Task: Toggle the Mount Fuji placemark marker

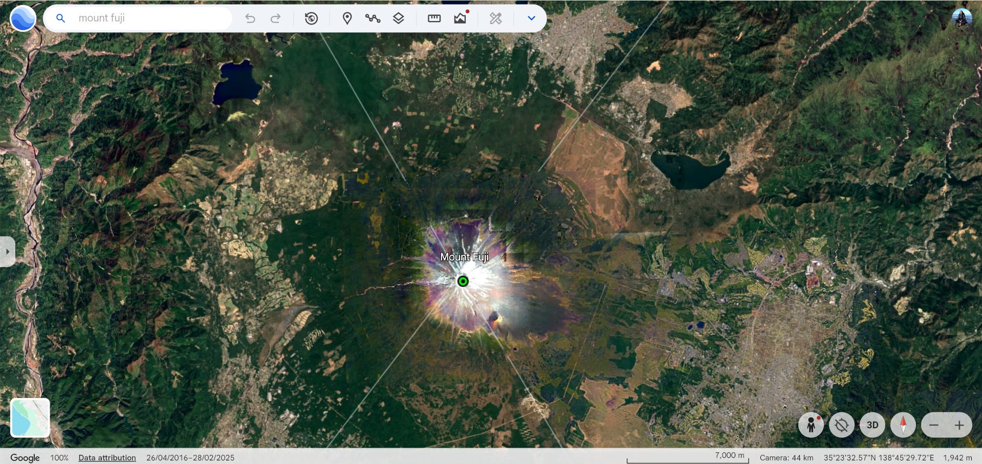Action: click(x=462, y=281)
